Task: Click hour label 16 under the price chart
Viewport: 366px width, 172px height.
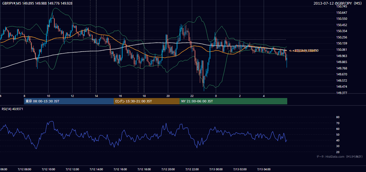Action: click(120, 96)
